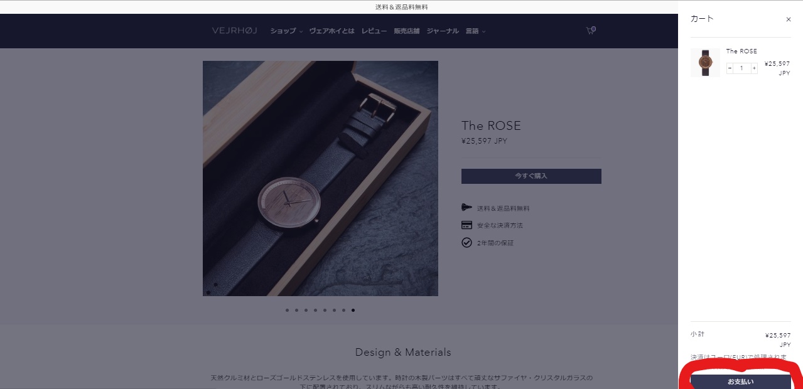803x389 pixels.
Task: Go to 販売店舗 stores page
Action: pyautogui.click(x=406, y=31)
